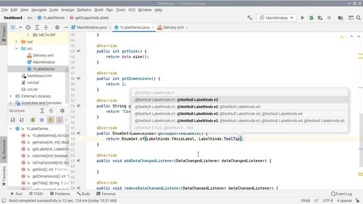Viewport: 363px width, 204px height.
Task: Run MainWindow with the green play icon
Action: 302,18
